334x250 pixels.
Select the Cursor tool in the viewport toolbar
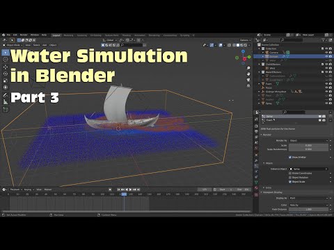click(x=6, y=59)
